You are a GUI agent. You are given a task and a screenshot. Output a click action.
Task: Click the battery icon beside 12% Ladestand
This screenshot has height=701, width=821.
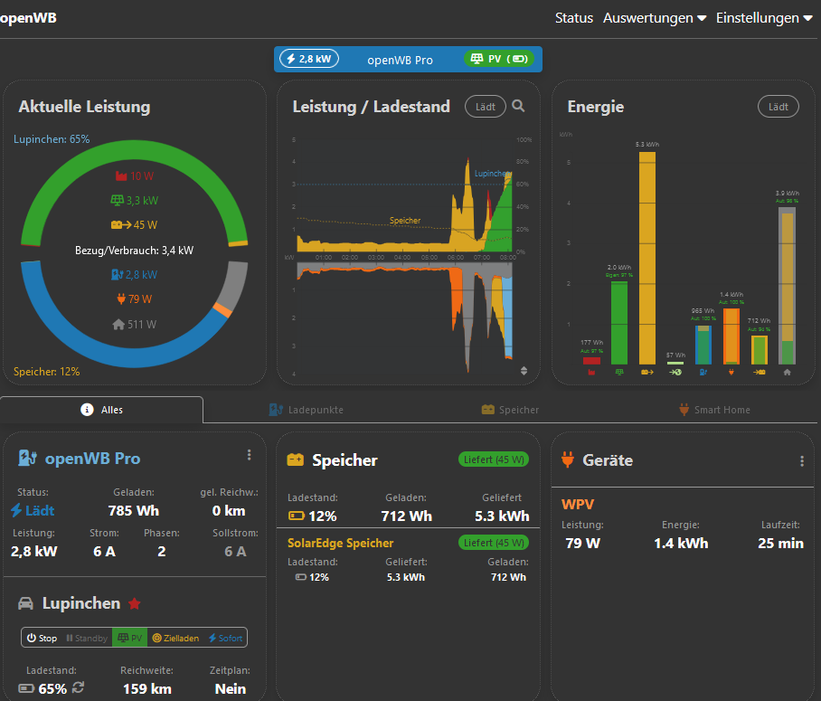[297, 516]
